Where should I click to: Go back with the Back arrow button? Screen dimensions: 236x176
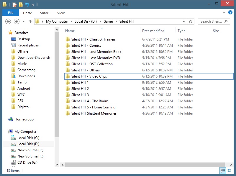[x=8, y=21]
